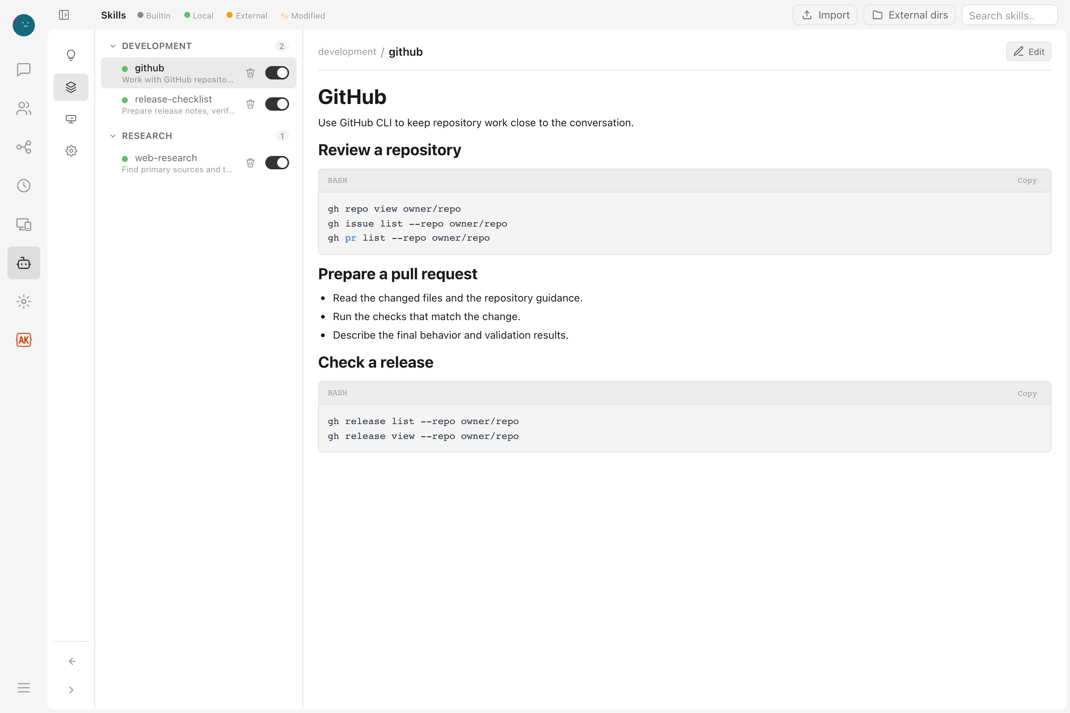The height and width of the screenshot is (713, 1070).
Task: Click the Modified legend label
Action: [x=308, y=16]
